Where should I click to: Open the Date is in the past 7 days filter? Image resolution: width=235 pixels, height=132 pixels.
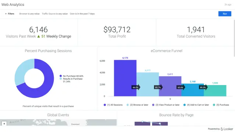[x=82, y=14]
